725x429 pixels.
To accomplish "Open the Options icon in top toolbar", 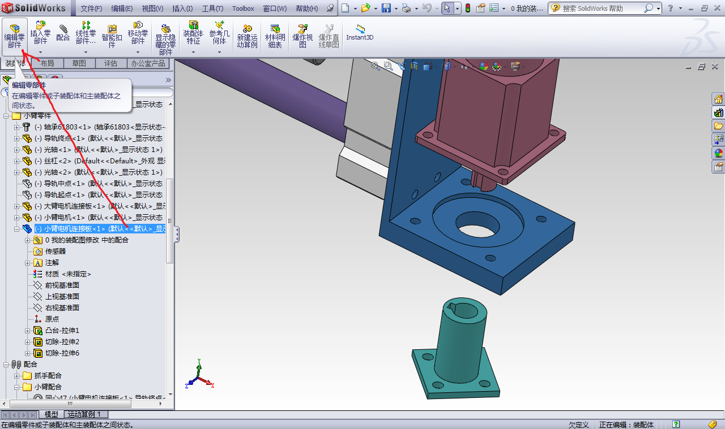I will tap(493, 8).
